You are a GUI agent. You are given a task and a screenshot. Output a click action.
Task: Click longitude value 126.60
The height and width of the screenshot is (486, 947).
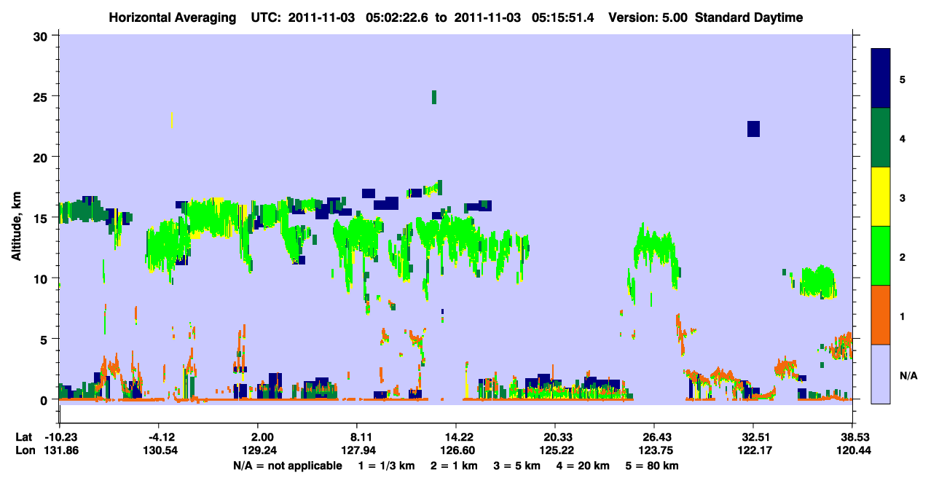[456, 450]
